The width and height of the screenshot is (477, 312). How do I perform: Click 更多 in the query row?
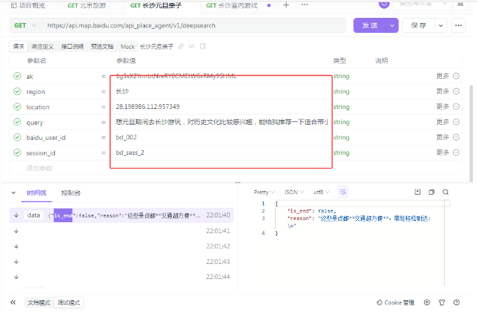(x=443, y=121)
